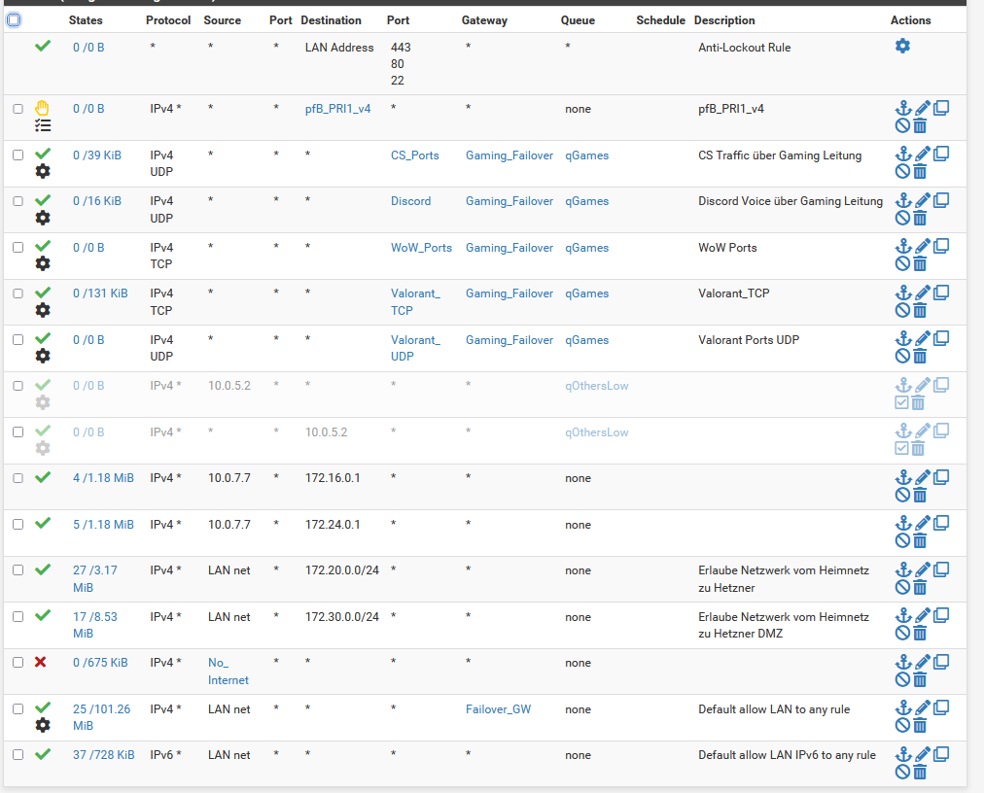Click the 'Anti-Lockout Rule' description text
This screenshot has width=984, height=793.
tap(744, 47)
